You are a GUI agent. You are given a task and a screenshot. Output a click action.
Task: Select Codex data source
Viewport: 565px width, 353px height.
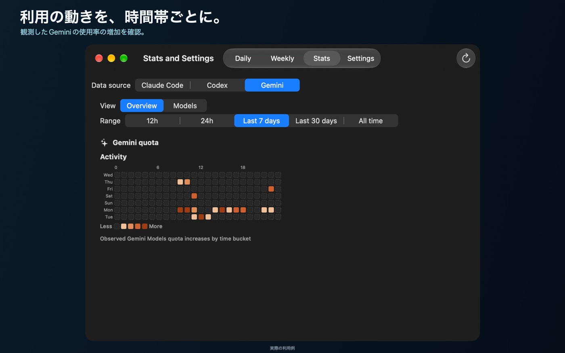pos(217,85)
